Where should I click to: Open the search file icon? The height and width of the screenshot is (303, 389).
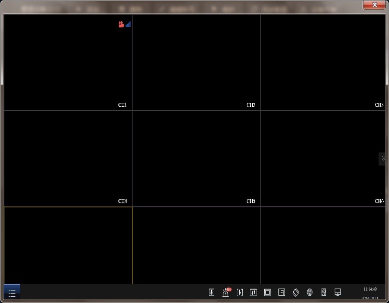coord(324,292)
